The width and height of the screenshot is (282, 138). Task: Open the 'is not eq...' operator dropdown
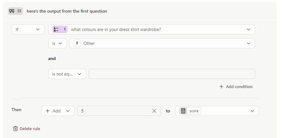(x=67, y=74)
